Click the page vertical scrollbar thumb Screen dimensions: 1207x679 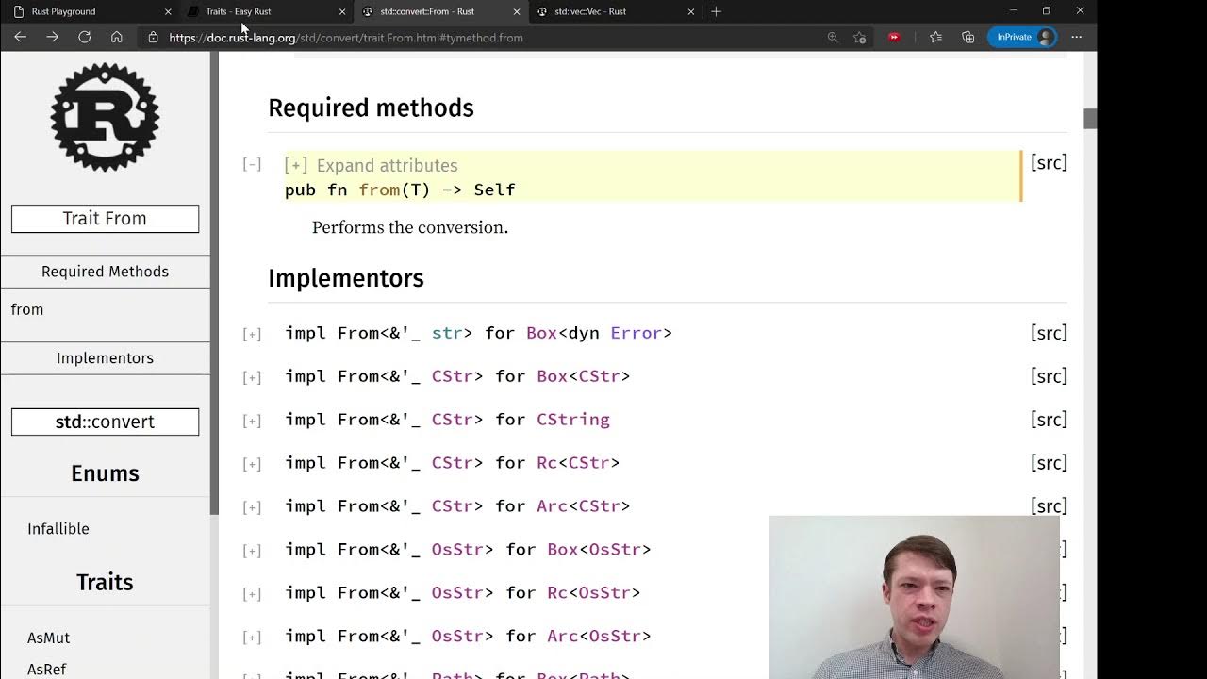(1090, 119)
